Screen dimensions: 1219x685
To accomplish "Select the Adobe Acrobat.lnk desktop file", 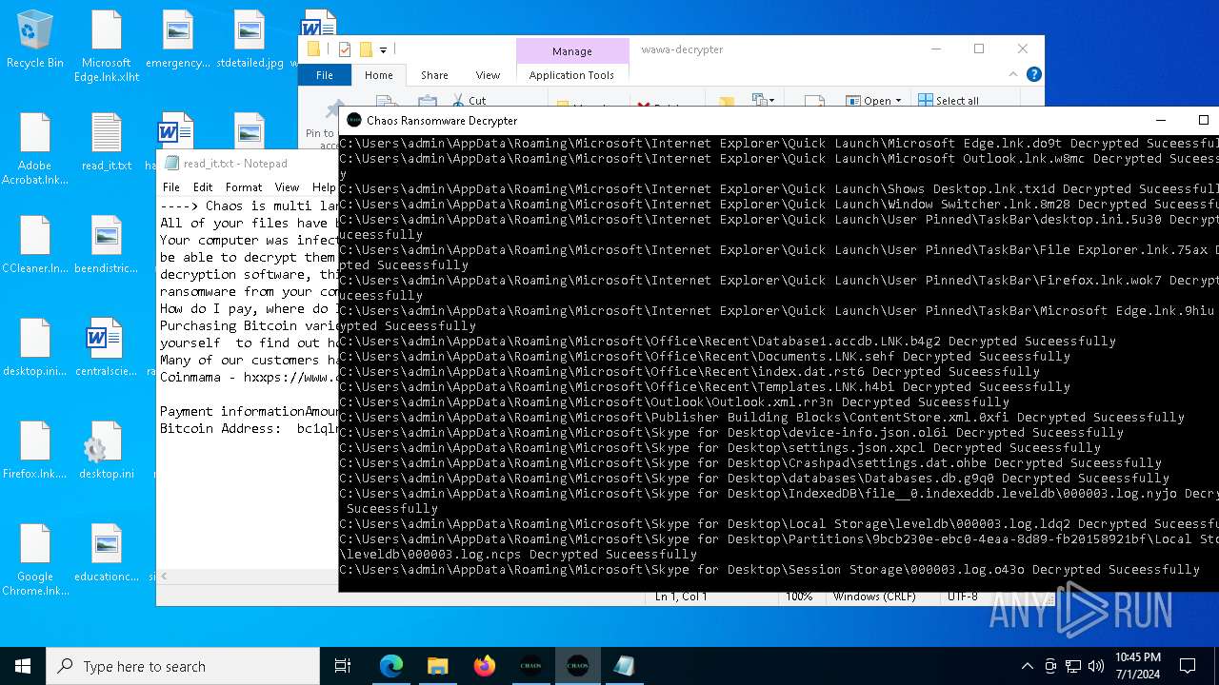I will point(34,148).
